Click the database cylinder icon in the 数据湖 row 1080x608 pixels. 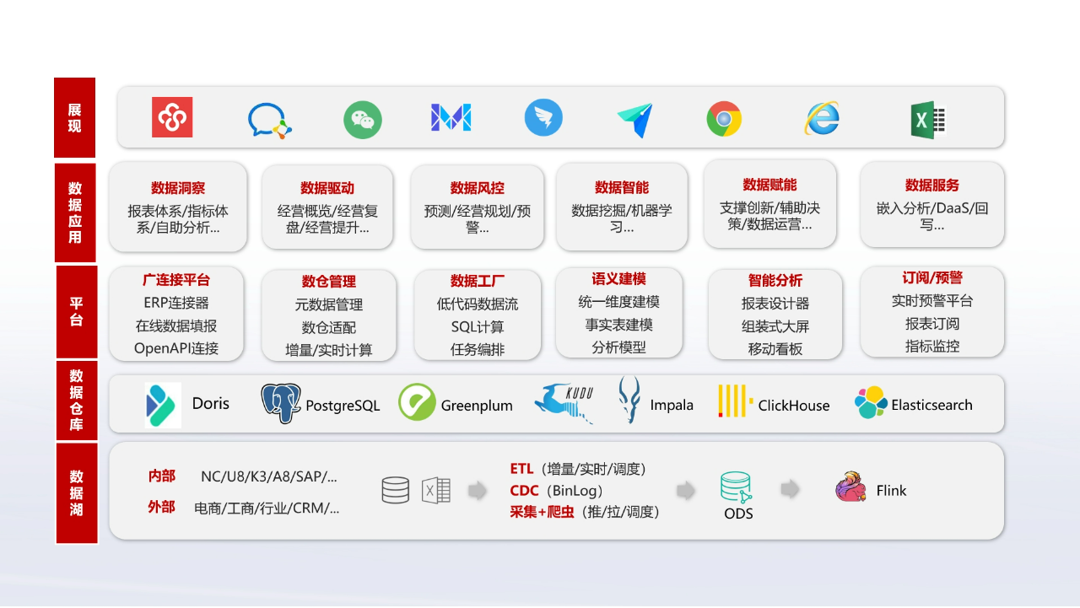[x=396, y=491]
